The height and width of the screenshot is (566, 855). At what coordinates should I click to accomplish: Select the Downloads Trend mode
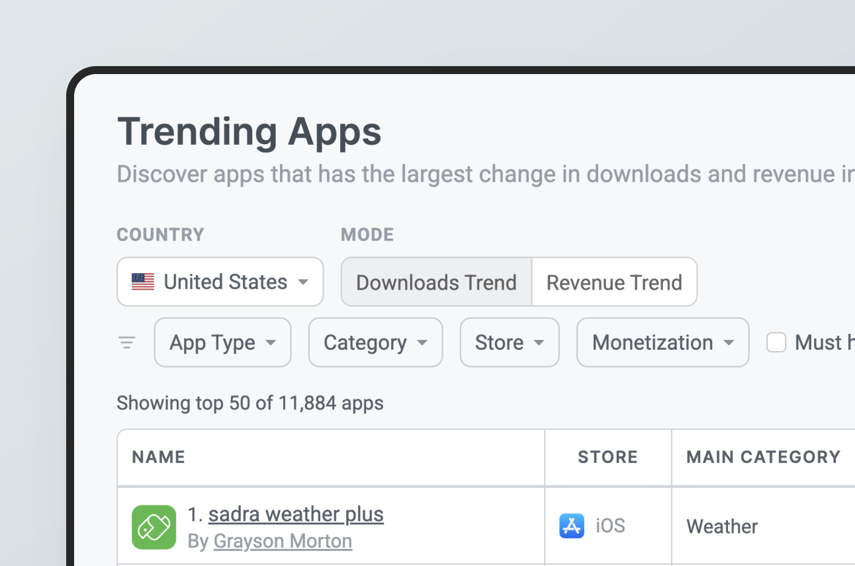436,282
